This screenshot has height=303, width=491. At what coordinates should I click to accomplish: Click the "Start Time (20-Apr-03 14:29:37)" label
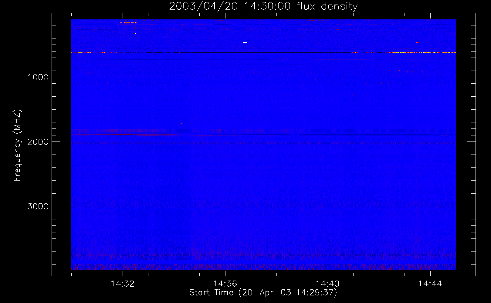click(x=263, y=293)
